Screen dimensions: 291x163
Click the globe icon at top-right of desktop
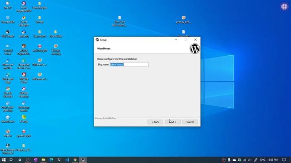tap(284, 7)
